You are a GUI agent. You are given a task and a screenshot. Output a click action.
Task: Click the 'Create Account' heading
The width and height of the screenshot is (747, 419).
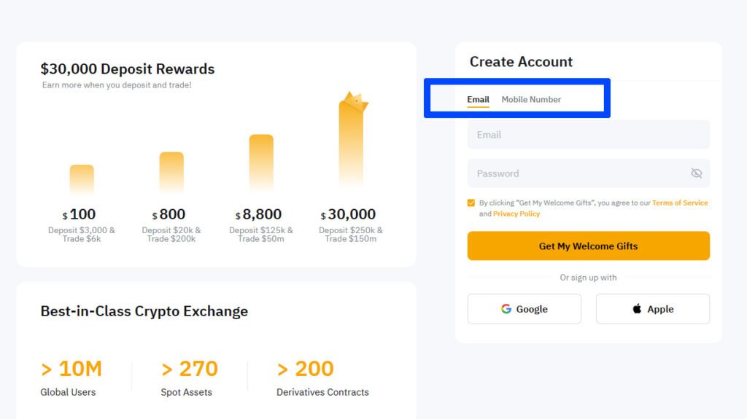[x=521, y=62]
